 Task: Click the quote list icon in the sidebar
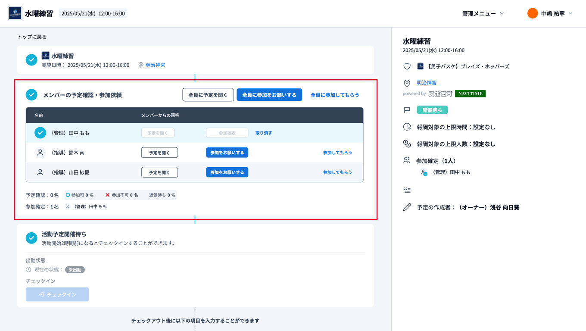point(407,190)
